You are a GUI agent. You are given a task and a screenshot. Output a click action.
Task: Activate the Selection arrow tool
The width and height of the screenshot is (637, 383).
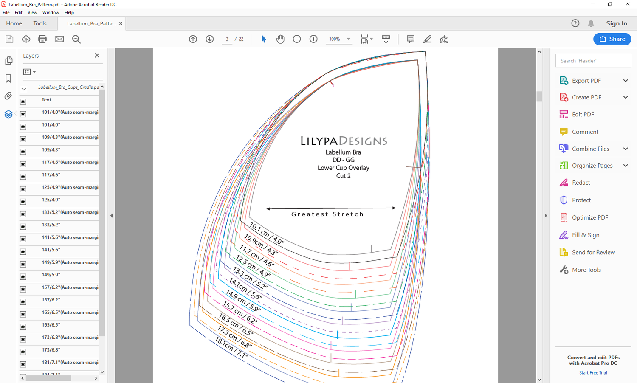263,39
